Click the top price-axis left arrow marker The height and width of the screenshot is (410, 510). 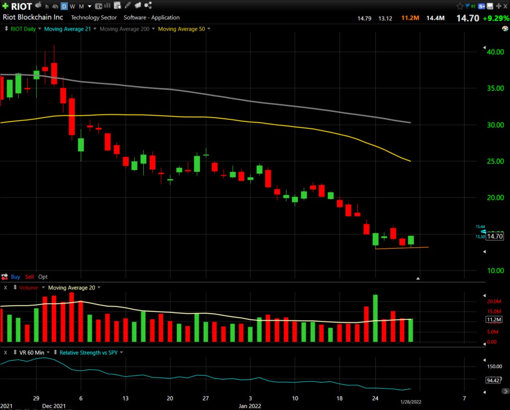pyautogui.click(x=484, y=48)
